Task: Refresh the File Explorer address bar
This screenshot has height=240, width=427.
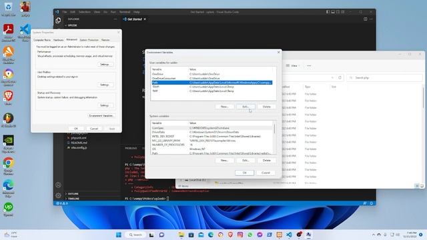Action: (x=340, y=77)
